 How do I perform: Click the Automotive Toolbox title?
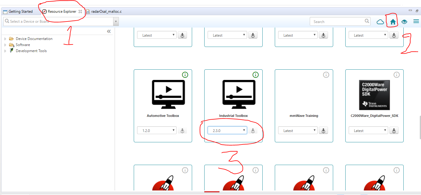pyautogui.click(x=163, y=116)
